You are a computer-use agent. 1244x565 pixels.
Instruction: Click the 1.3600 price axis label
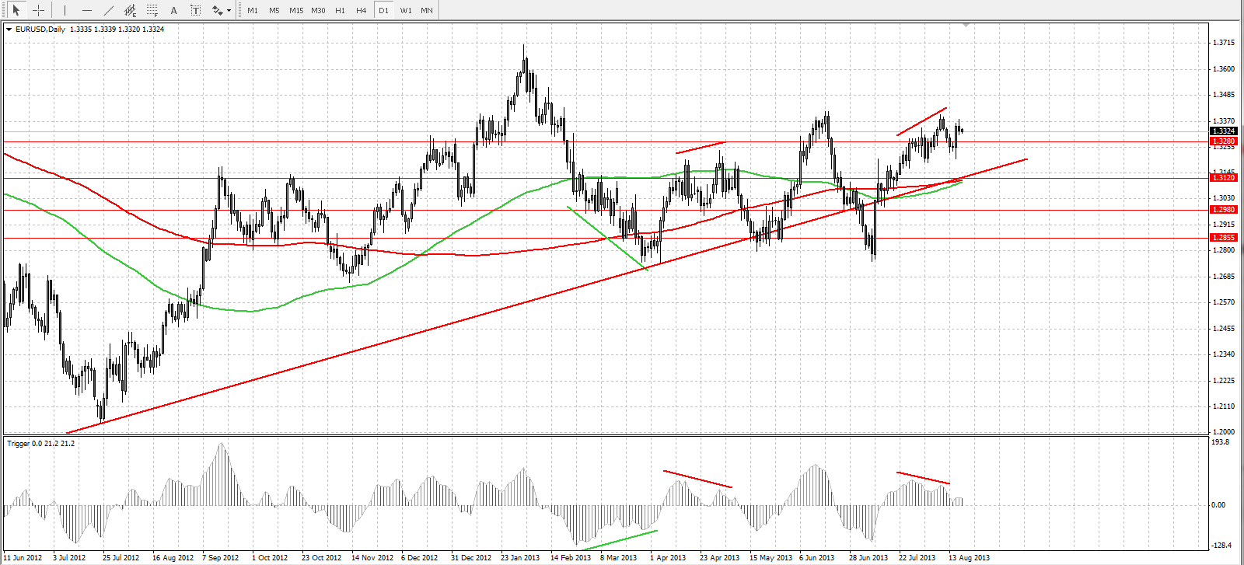[x=1224, y=69]
